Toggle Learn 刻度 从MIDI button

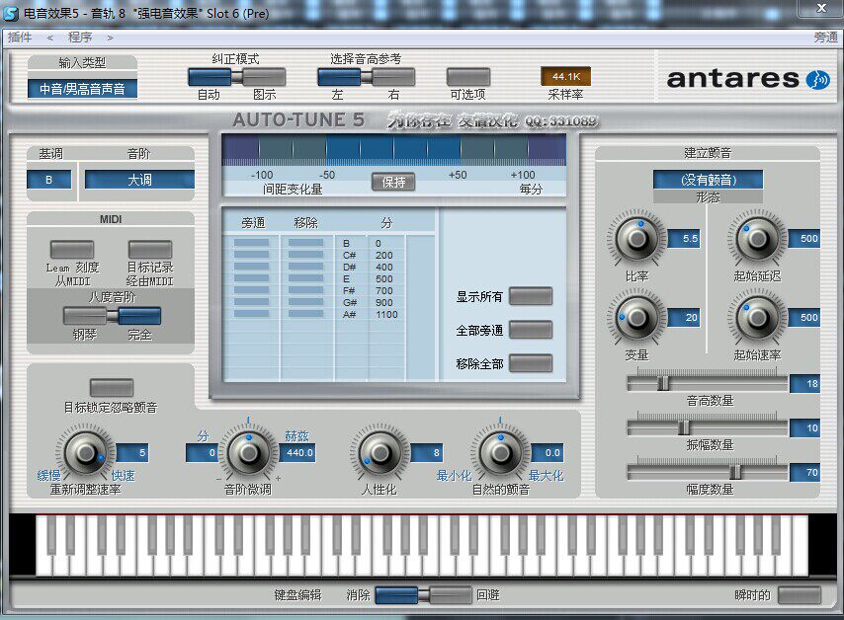click(x=72, y=250)
